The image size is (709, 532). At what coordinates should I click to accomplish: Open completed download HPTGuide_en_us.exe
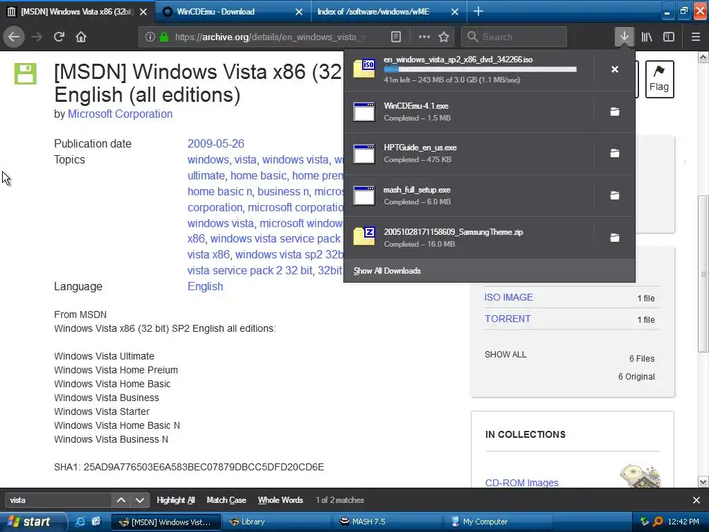(x=469, y=153)
